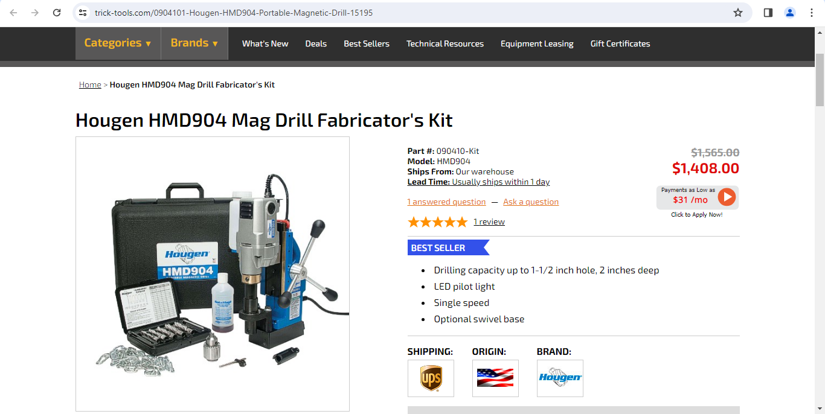Click the orange financing arrow button
This screenshot has width=825, height=414.
[727, 197]
